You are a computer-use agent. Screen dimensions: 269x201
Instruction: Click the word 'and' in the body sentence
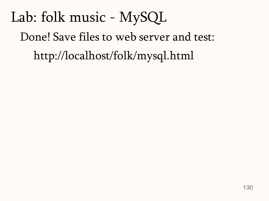click(182, 37)
